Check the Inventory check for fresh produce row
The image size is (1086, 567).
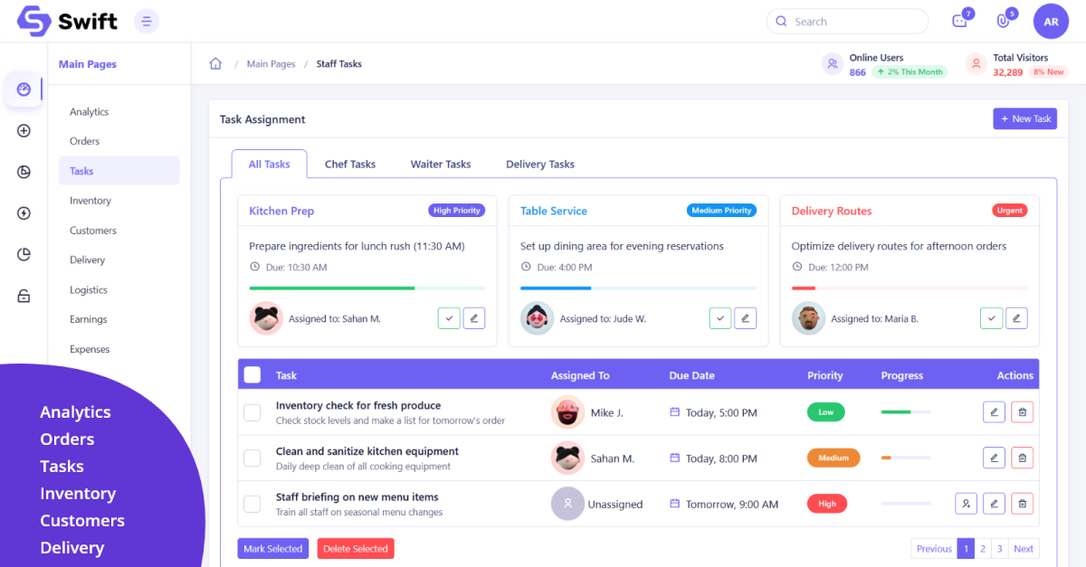pyautogui.click(x=252, y=411)
